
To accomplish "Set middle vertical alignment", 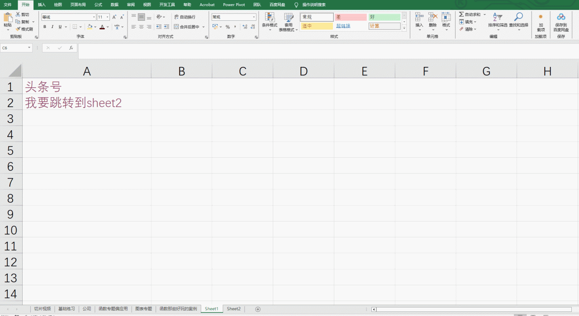I will tap(141, 17).
